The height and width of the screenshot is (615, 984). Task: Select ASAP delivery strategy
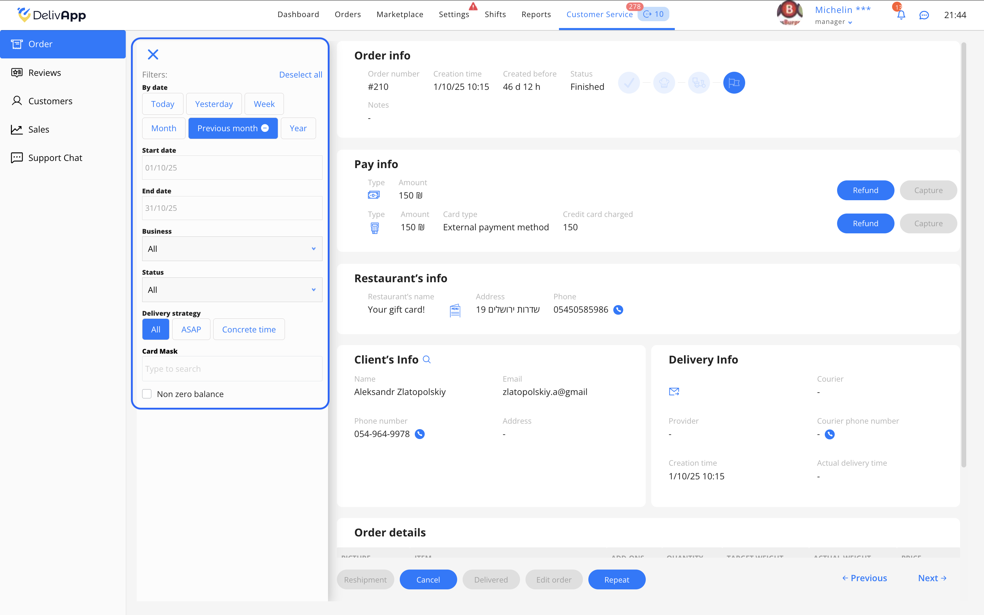click(x=191, y=329)
